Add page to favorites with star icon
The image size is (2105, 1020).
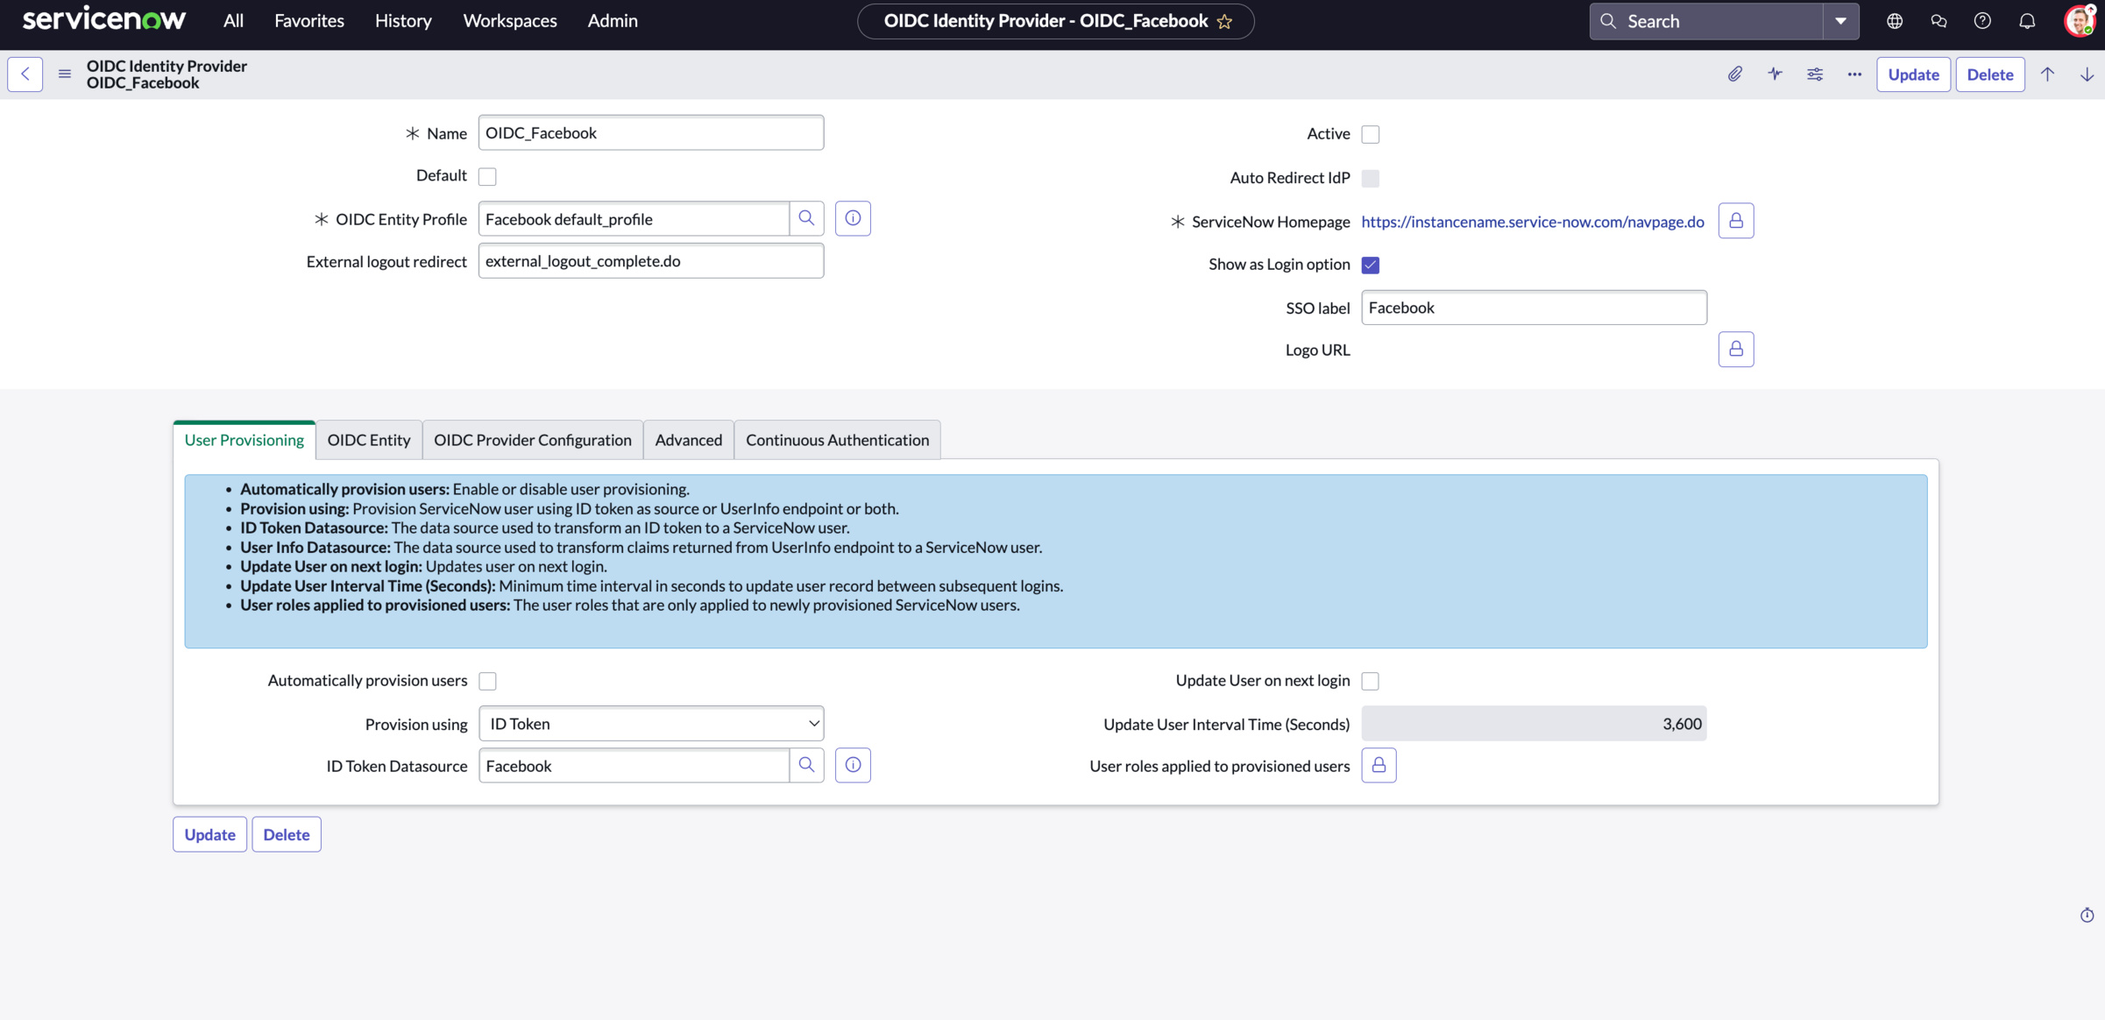1225,22
